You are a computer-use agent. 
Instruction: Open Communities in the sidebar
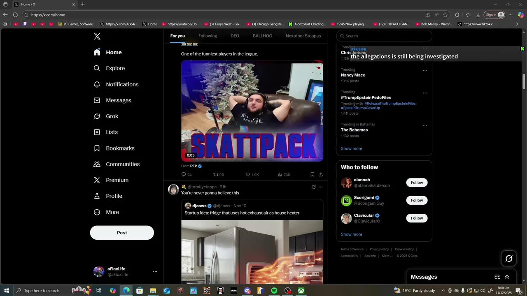117,164
